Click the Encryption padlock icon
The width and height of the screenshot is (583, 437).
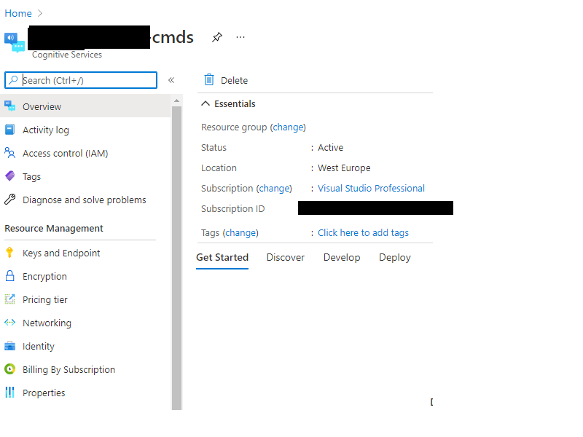[10, 276]
